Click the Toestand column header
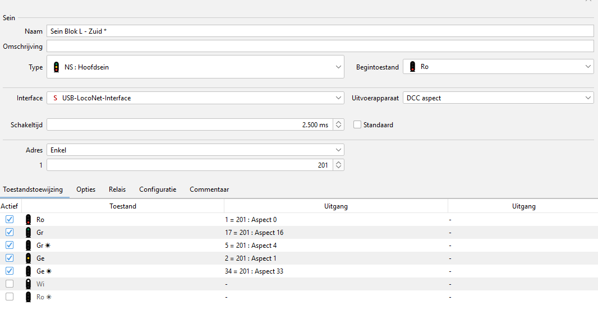Screen dimensions: 598x310 (x=122, y=206)
